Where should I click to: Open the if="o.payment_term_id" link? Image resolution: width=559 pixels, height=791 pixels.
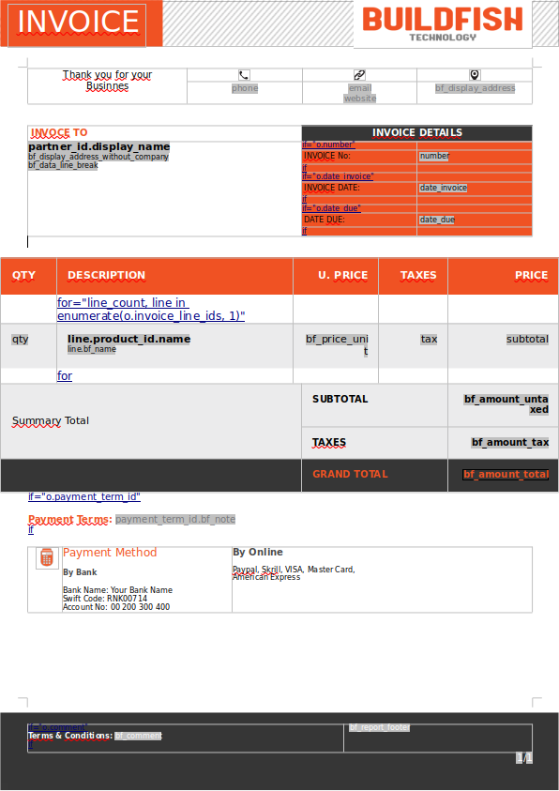(84, 496)
